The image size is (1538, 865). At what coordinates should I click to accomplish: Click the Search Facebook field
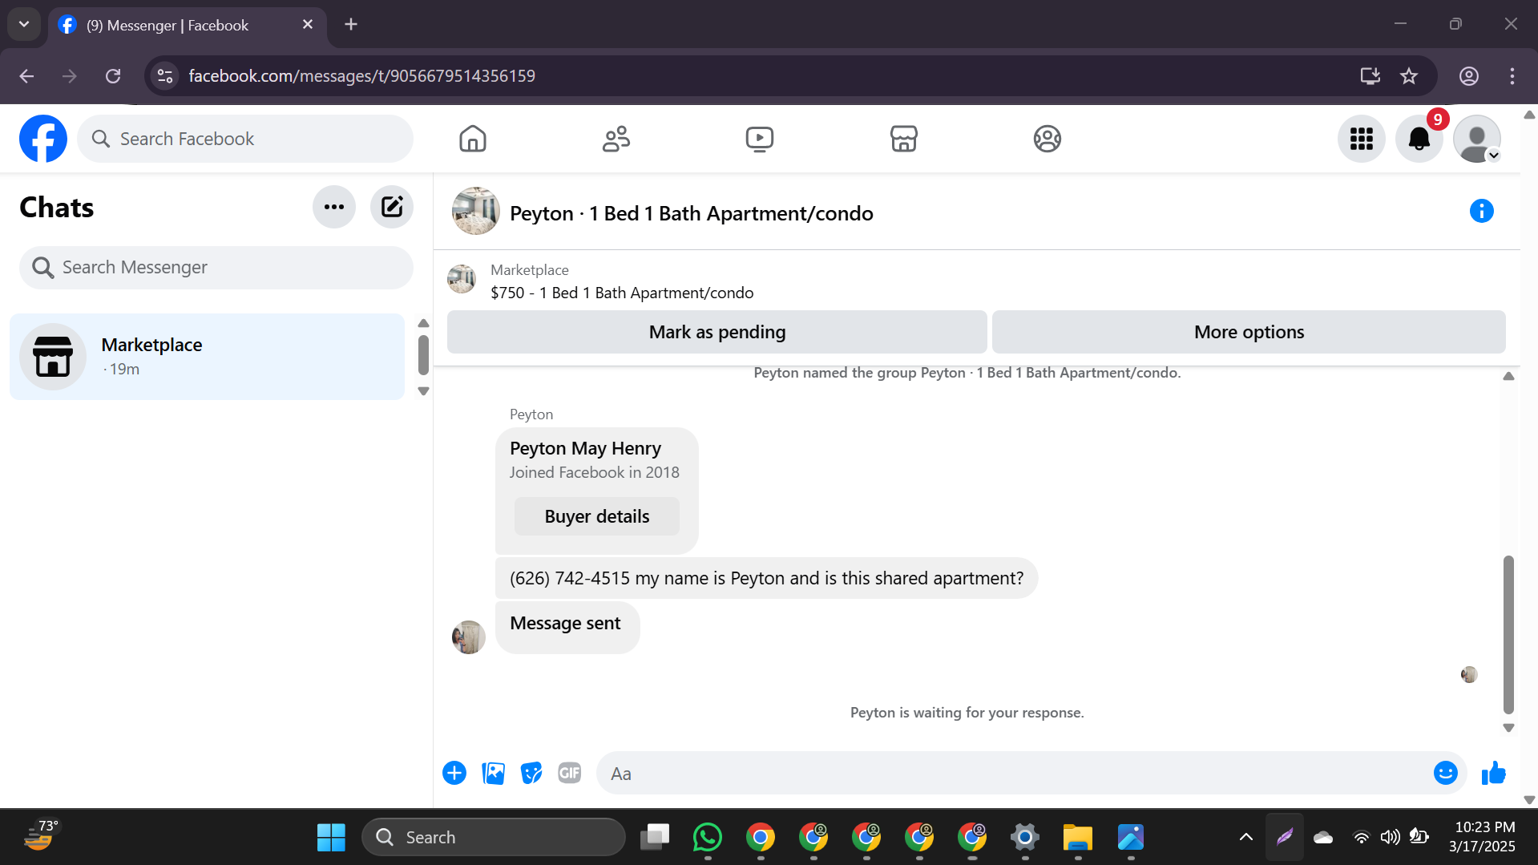(245, 139)
